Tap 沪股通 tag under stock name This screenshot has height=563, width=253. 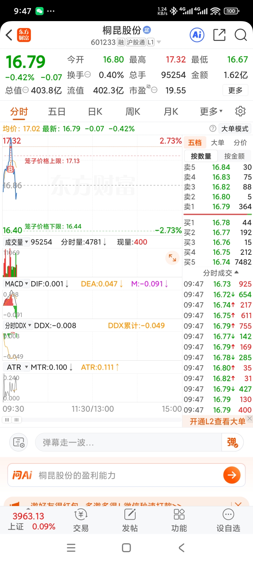click(x=136, y=42)
